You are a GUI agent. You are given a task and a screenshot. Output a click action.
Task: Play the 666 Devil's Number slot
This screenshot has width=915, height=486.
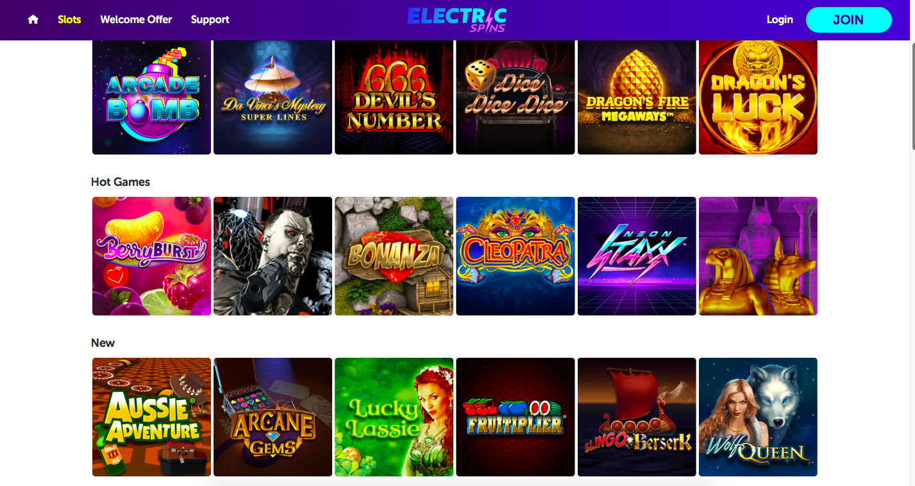394,97
